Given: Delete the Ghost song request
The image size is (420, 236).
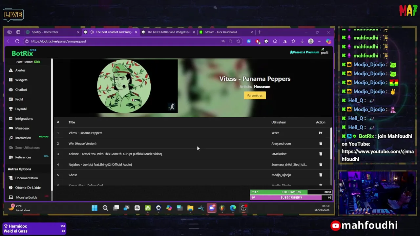Looking at the screenshot, I should click(321, 175).
